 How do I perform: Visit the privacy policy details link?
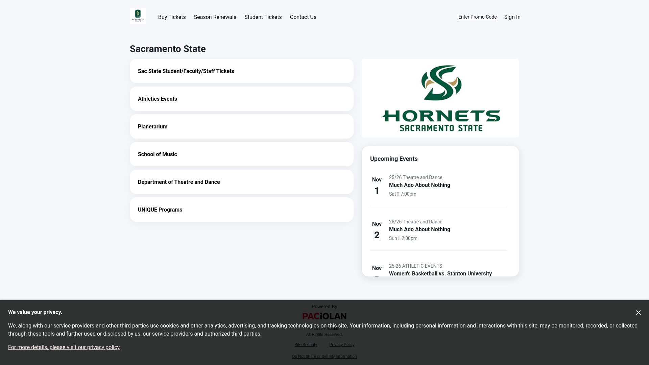(64, 347)
